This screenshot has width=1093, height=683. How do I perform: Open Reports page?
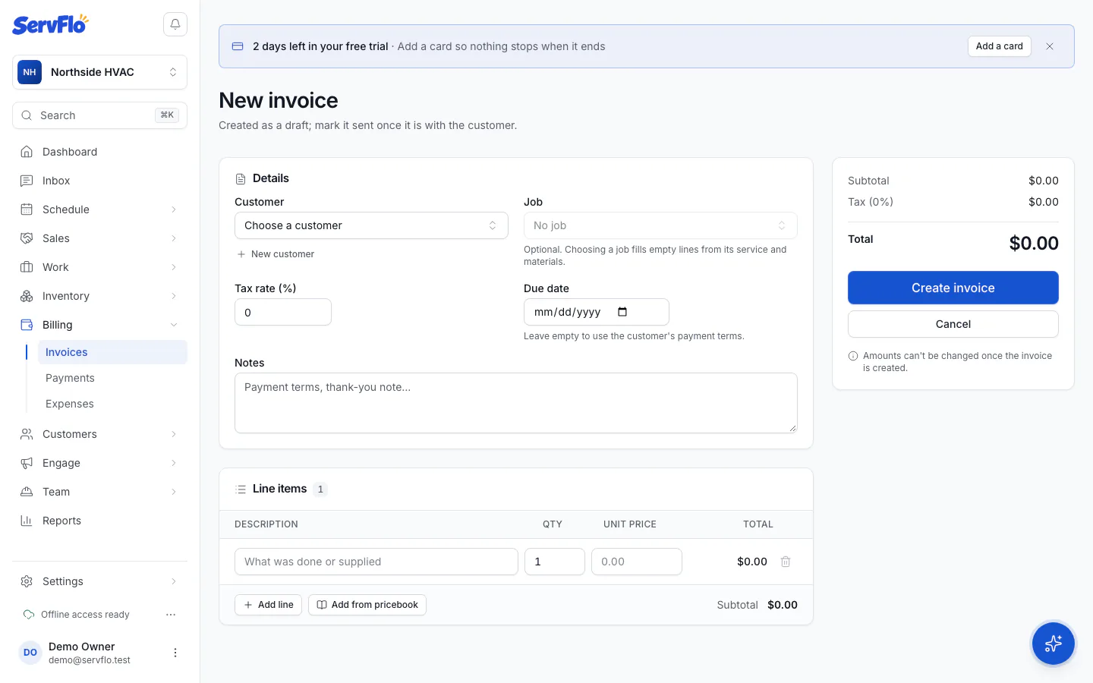[x=100, y=521]
